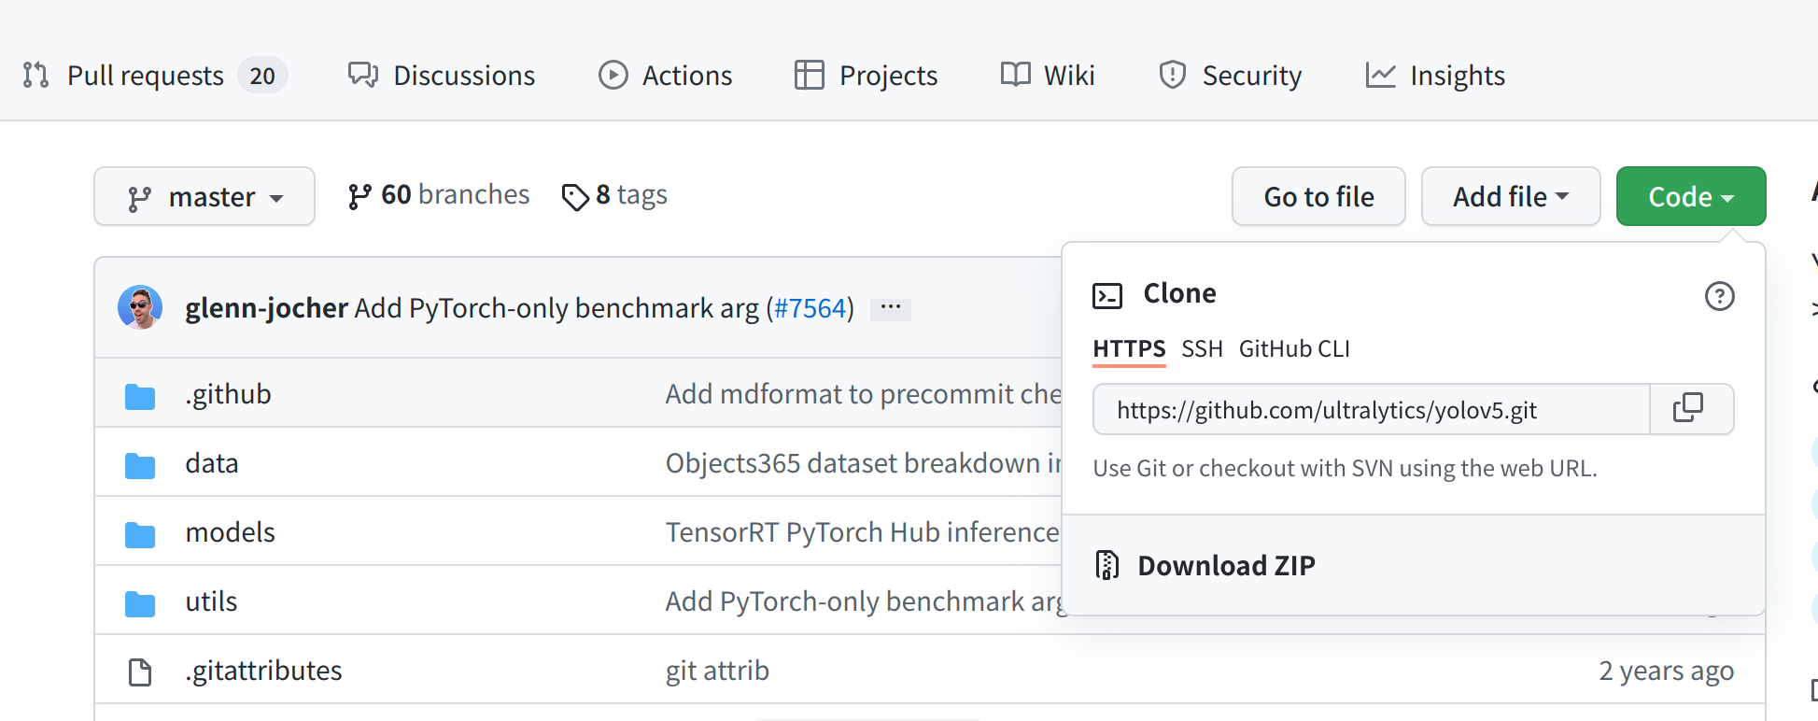Select the GitHub CLI clone tab
The width and height of the screenshot is (1818, 721).
point(1294,348)
